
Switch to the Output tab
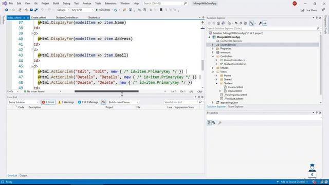pos(23,176)
